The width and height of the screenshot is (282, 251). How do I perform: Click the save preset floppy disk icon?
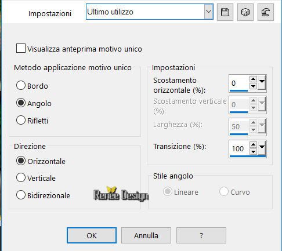225,12
